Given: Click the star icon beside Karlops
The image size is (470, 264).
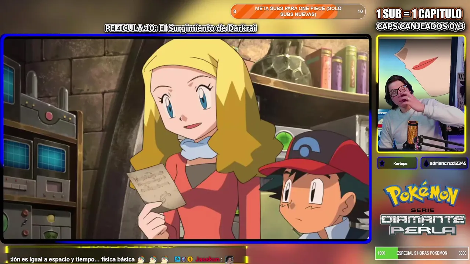Looking at the screenshot, I should pos(382,164).
